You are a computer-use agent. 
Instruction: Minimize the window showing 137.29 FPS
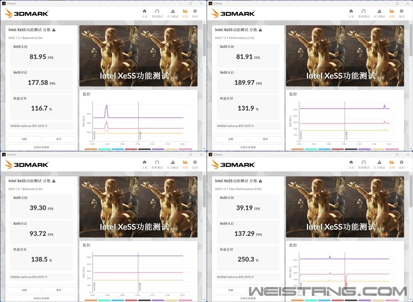coord(387,154)
